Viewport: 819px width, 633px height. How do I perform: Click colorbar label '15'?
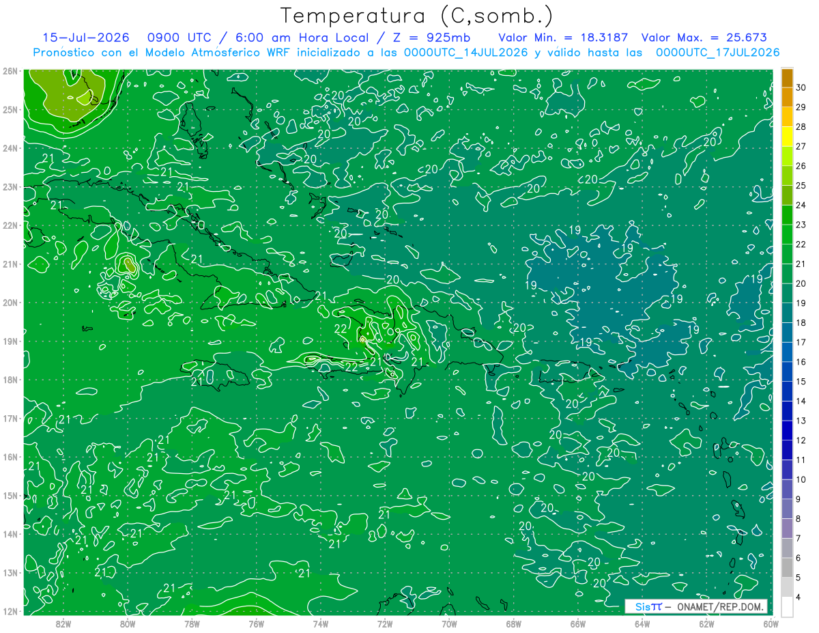pyautogui.click(x=801, y=381)
